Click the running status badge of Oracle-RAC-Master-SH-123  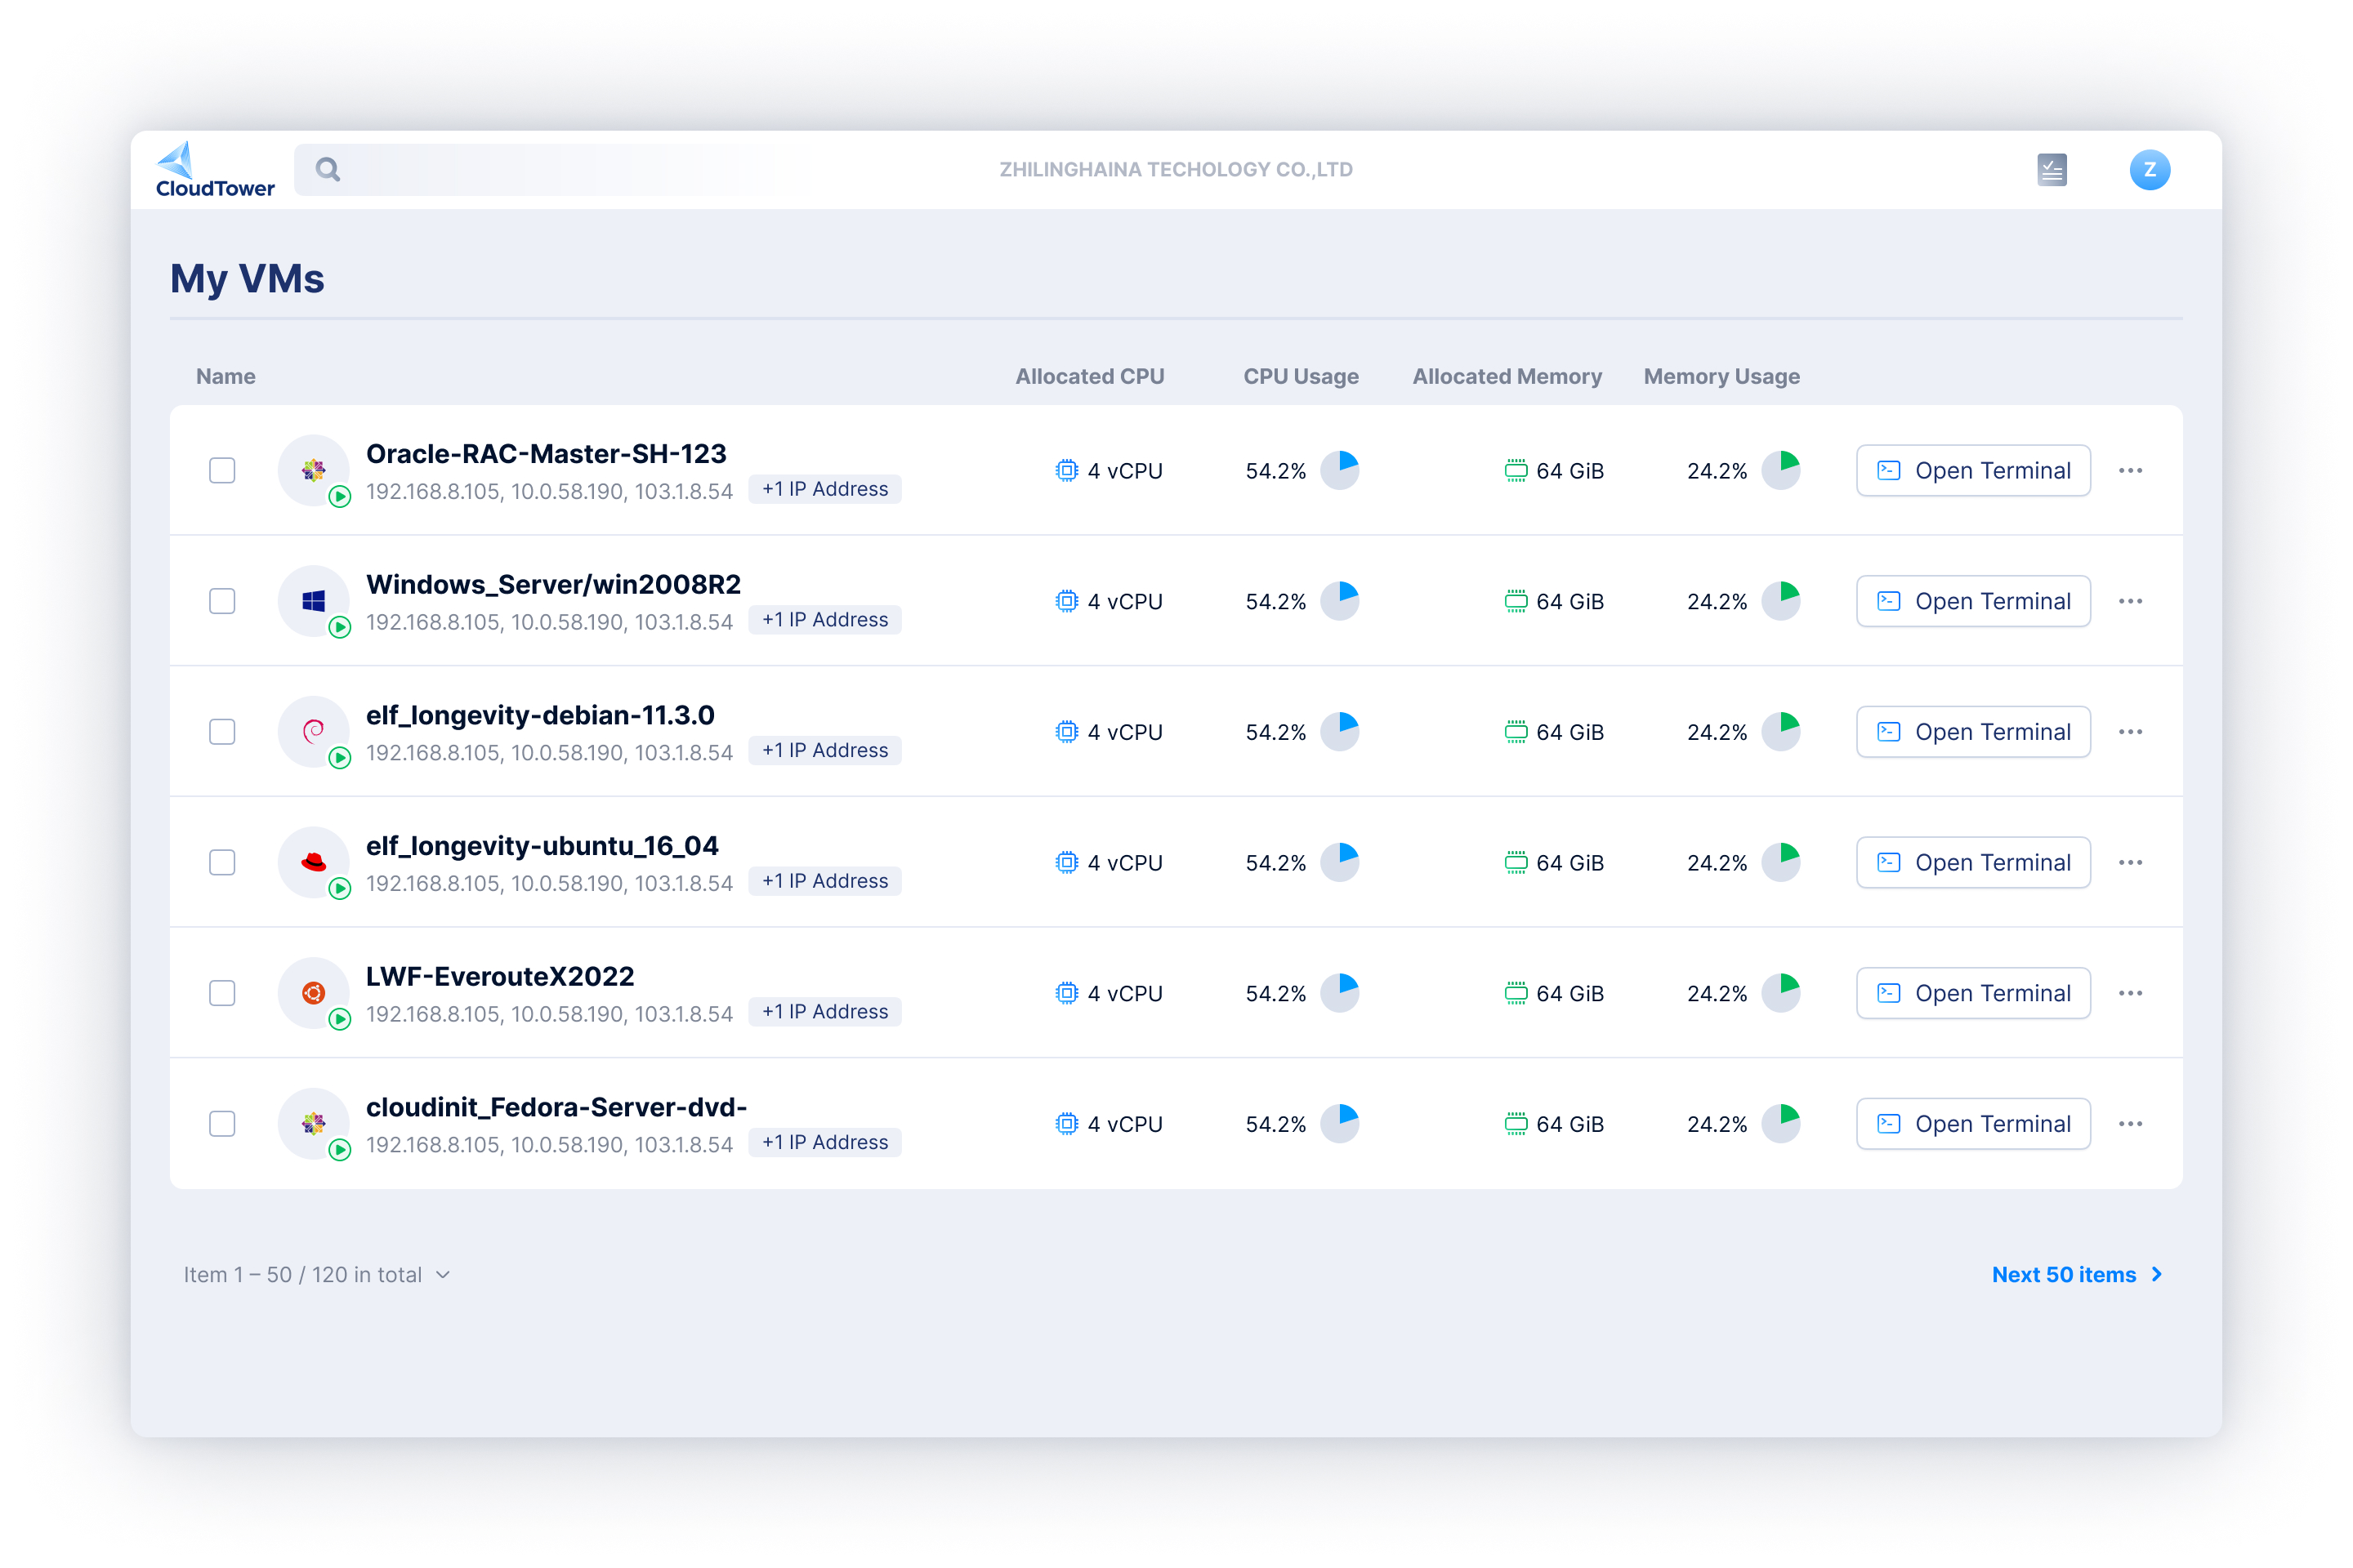coord(340,496)
